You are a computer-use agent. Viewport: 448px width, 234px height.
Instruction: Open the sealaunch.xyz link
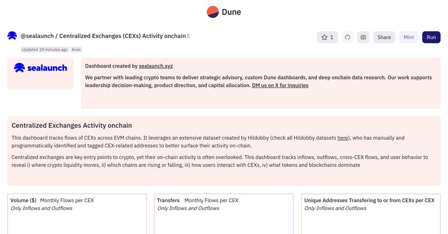156,66
